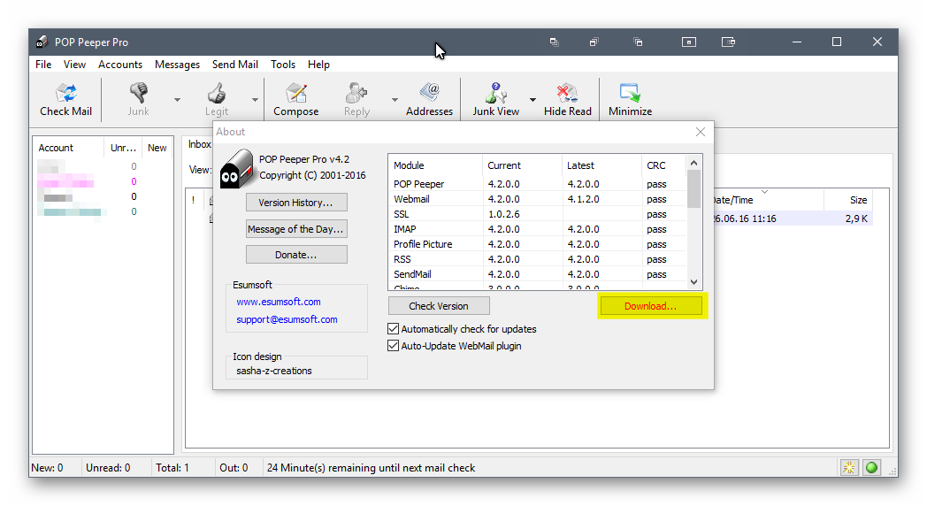Image resolution: width=927 pixels, height=506 pixels.
Task: Click the second title bar layout icon
Action: [594, 42]
